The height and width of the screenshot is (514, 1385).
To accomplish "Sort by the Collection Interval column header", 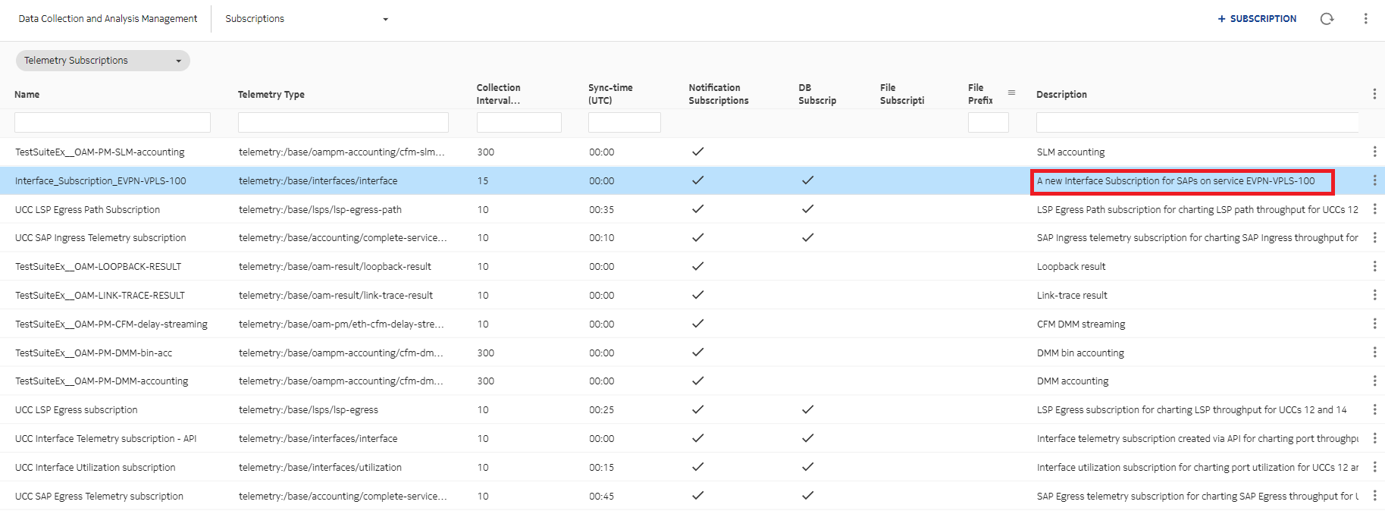I will click(498, 94).
